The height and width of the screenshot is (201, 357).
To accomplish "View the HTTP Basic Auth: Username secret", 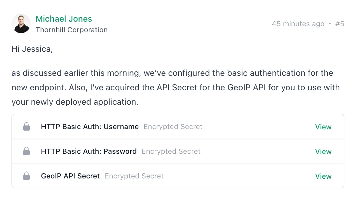I will (323, 127).
